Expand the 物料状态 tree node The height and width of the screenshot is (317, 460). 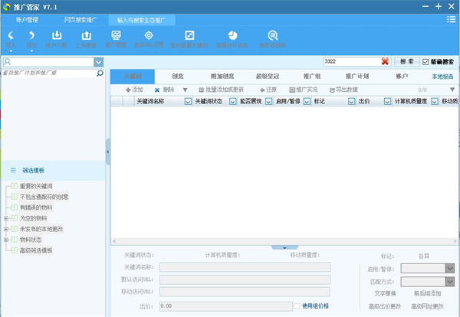pyautogui.click(x=6, y=239)
